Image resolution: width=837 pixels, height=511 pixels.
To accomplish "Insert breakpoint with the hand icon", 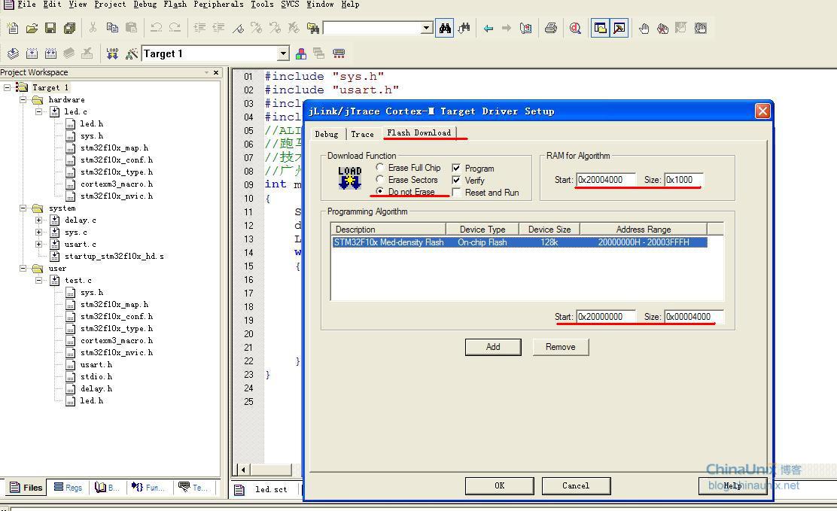I will point(644,28).
